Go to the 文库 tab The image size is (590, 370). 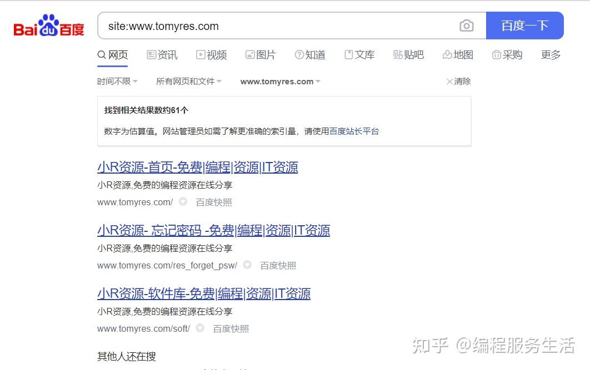[x=359, y=55]
